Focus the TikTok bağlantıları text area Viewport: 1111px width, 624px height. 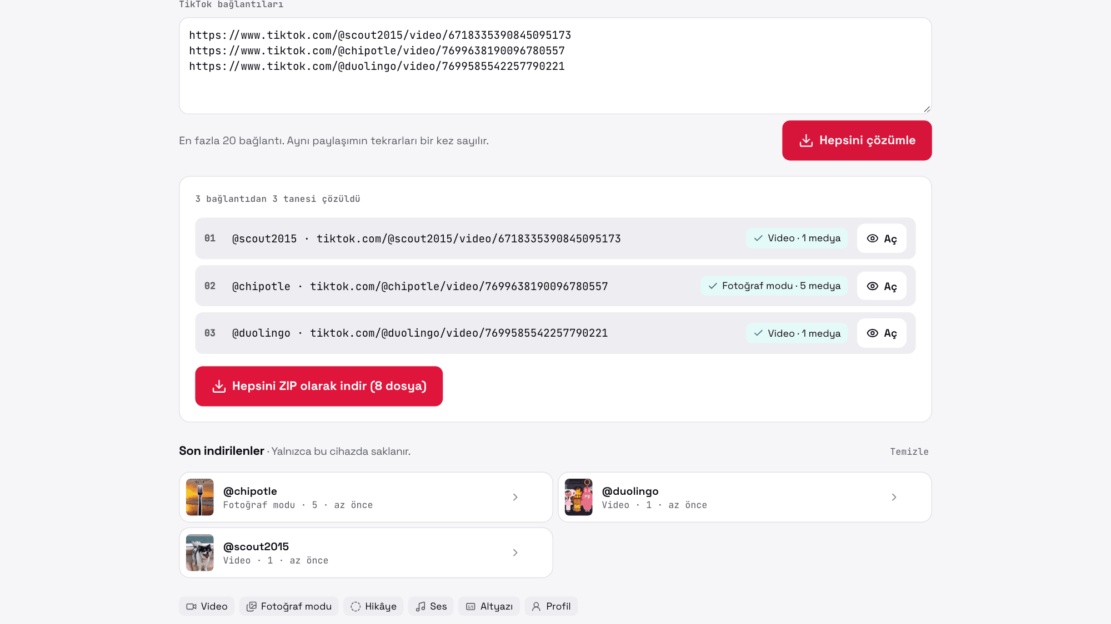555,66
